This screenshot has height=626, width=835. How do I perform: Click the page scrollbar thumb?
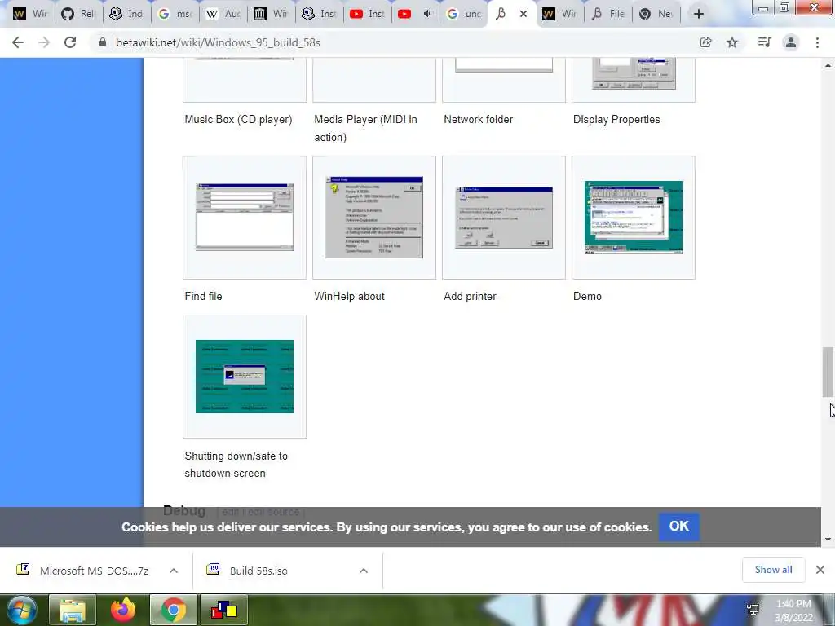pos(828,372)
